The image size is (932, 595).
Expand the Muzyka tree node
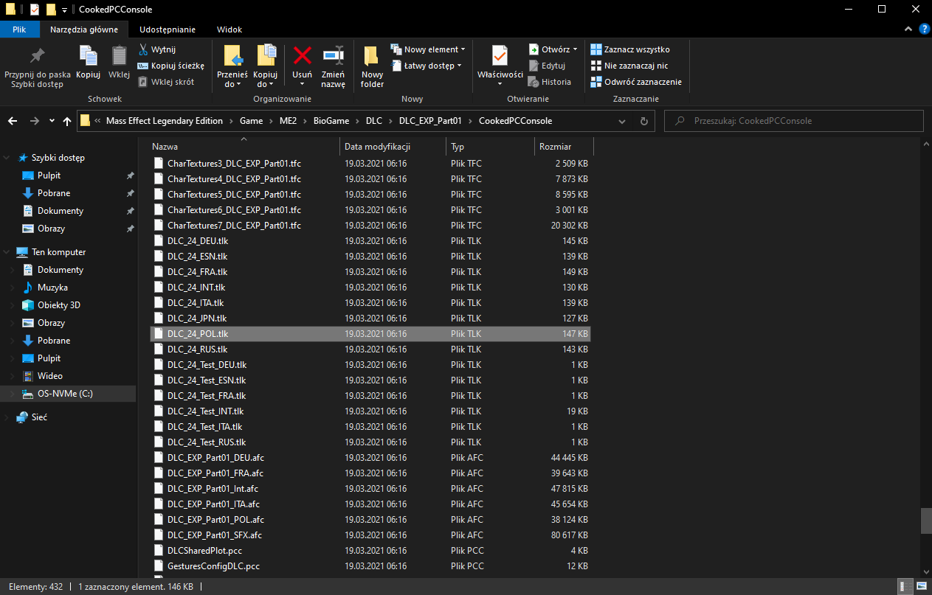[12, 288]
